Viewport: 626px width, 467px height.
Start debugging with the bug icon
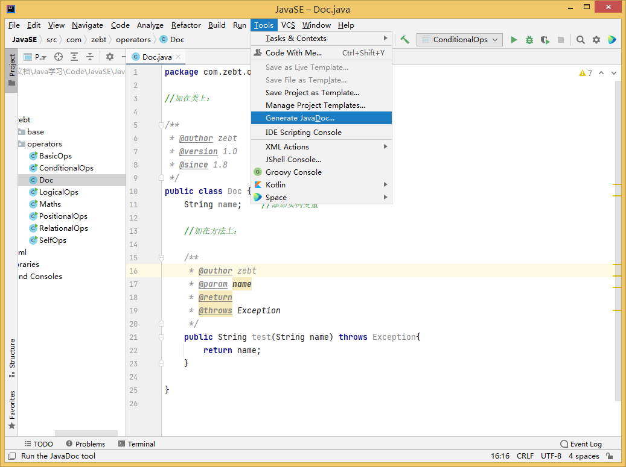pos(529,40)
